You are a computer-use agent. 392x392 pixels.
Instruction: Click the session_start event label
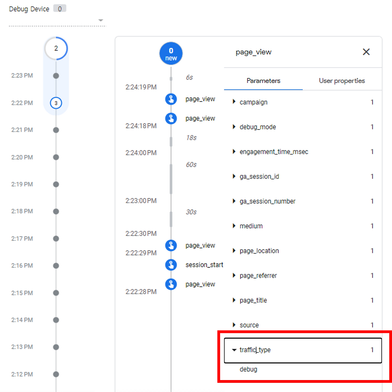pos(204,265)
